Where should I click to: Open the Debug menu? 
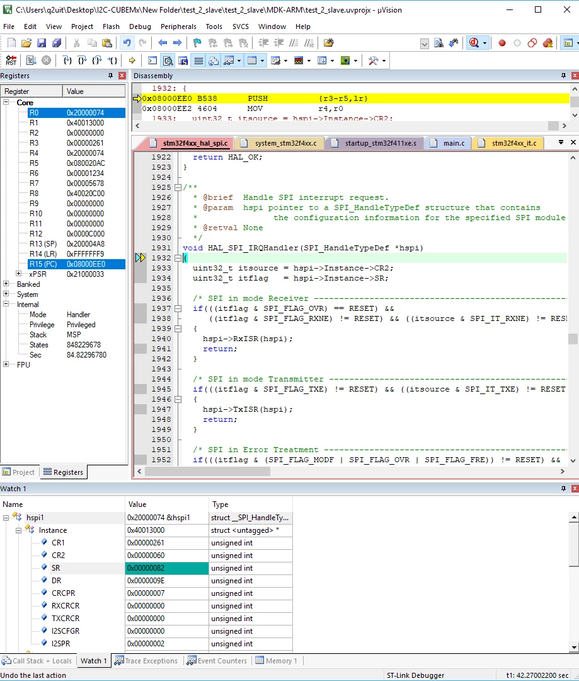140,26
